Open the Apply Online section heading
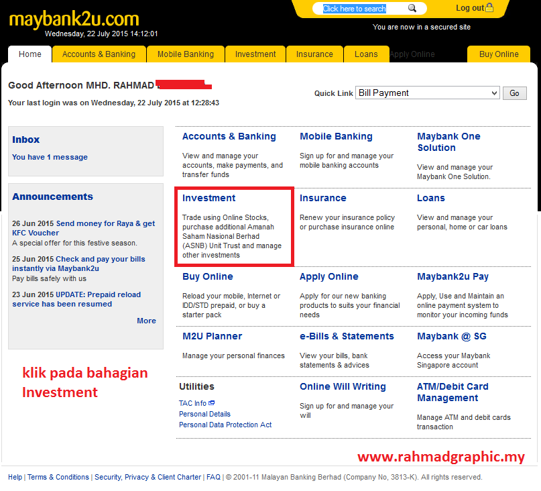The height and width of the screenshot is (491, 541). pos(328,276)
